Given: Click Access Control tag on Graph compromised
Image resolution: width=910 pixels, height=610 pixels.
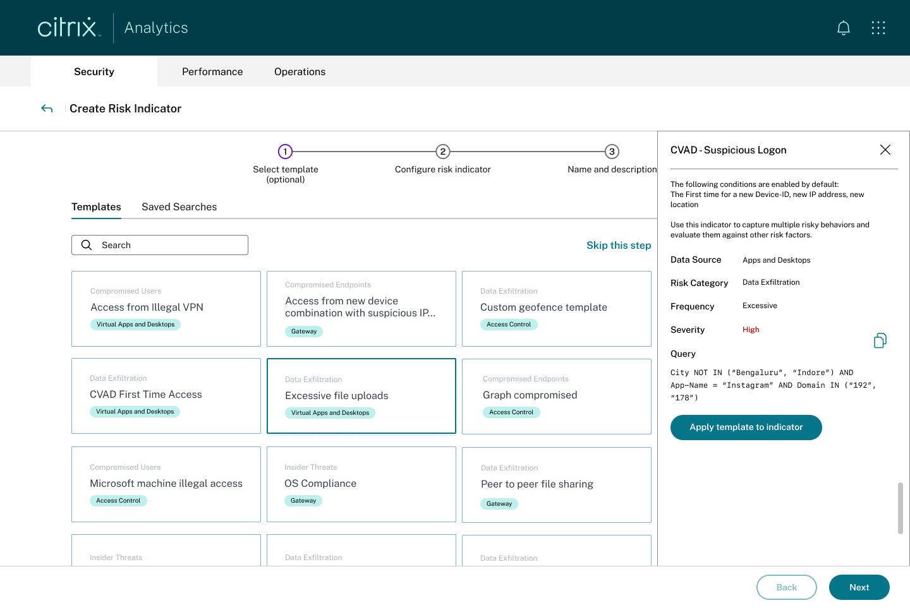Looking at the screenshot, I should [511, 412].
